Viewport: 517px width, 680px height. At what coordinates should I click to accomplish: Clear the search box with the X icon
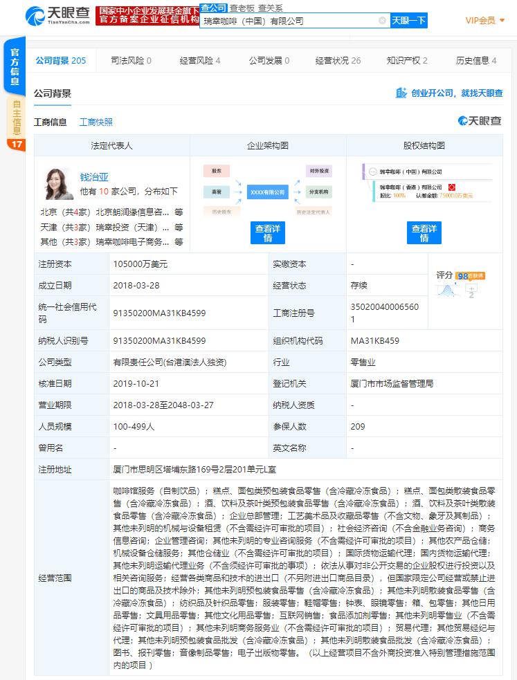click(382, 20)
